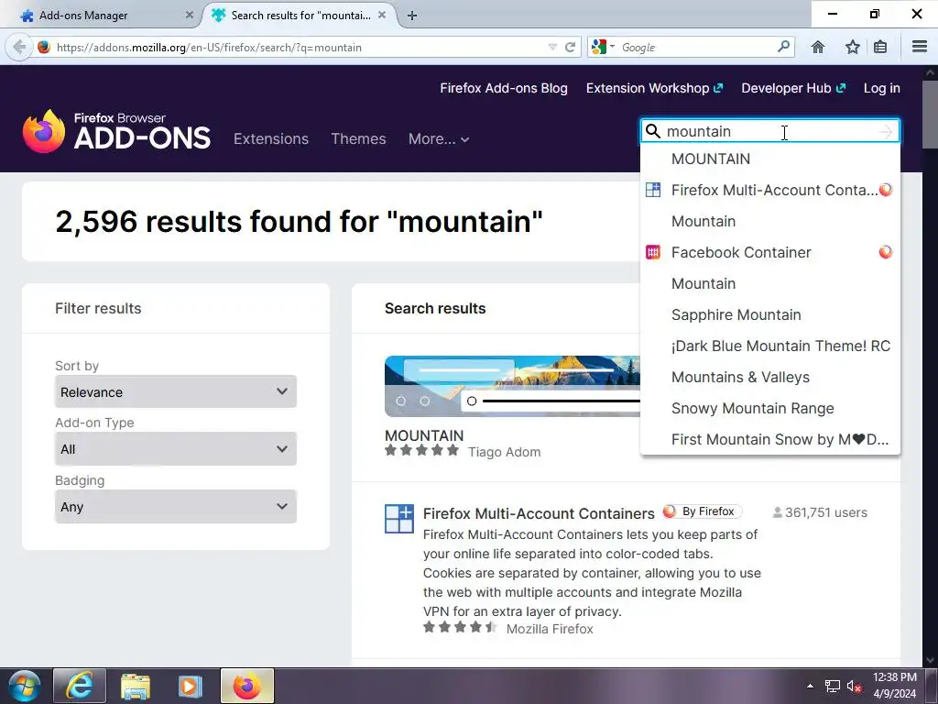Click the magnifier icon in add-ons search
938x704 pixels.
coord(653,131)
